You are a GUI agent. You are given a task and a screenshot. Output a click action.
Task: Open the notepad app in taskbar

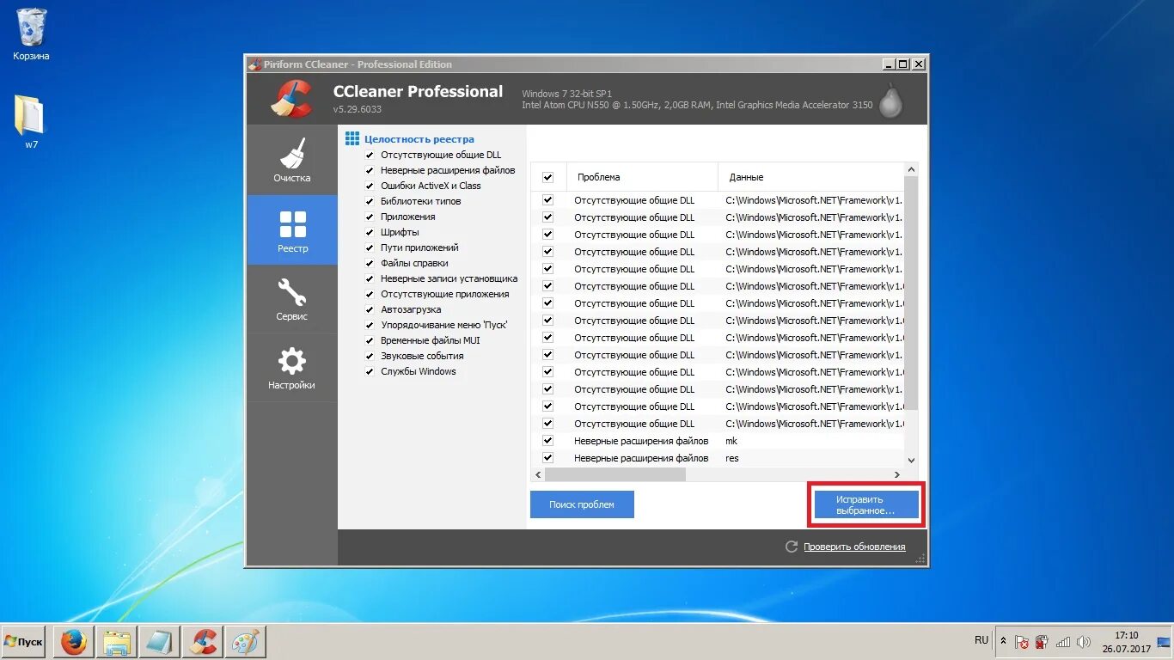(x=160, y=642)
